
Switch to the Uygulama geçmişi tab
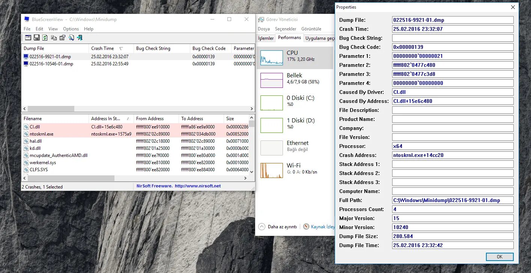pos(320,38)
